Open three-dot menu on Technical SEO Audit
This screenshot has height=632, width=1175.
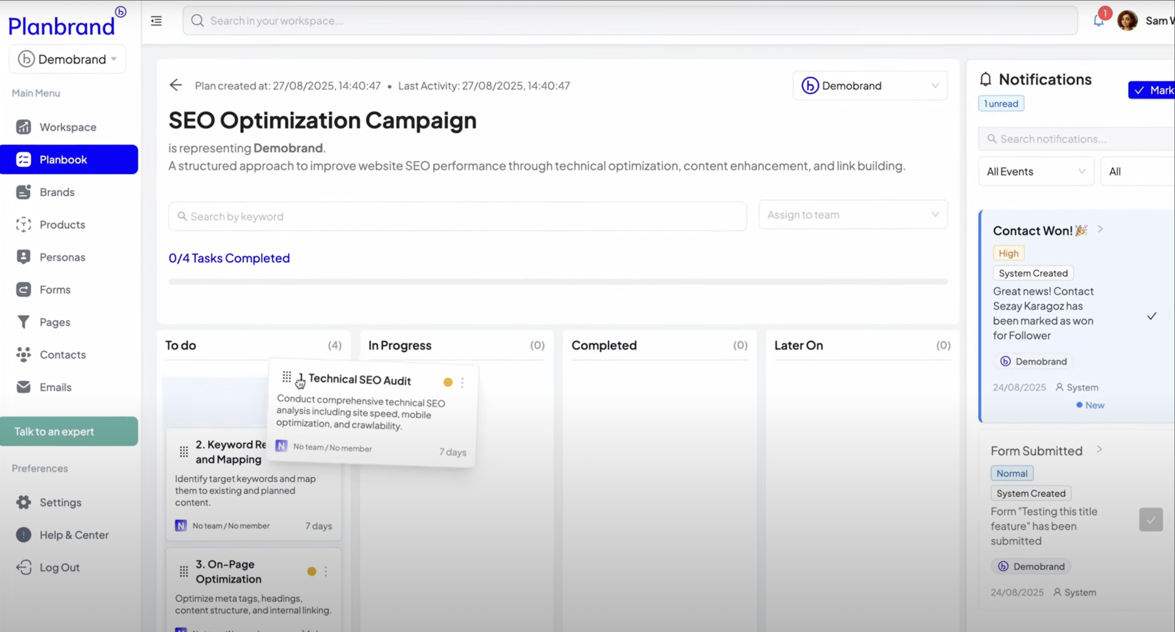tap(462, 383)
